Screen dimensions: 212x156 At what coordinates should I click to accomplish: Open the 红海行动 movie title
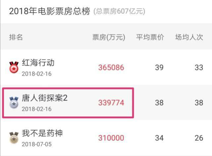click(38, 63)
